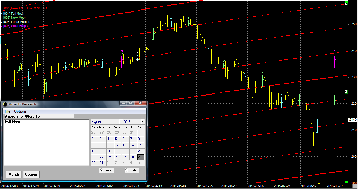Open the Options menu in menu bar

20,111
